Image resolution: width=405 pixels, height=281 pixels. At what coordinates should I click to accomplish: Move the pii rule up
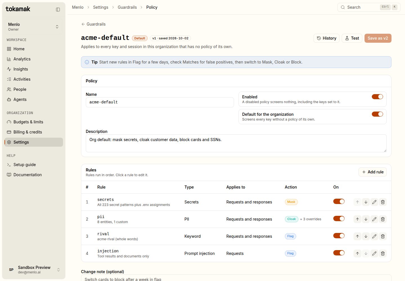[357, 219]
